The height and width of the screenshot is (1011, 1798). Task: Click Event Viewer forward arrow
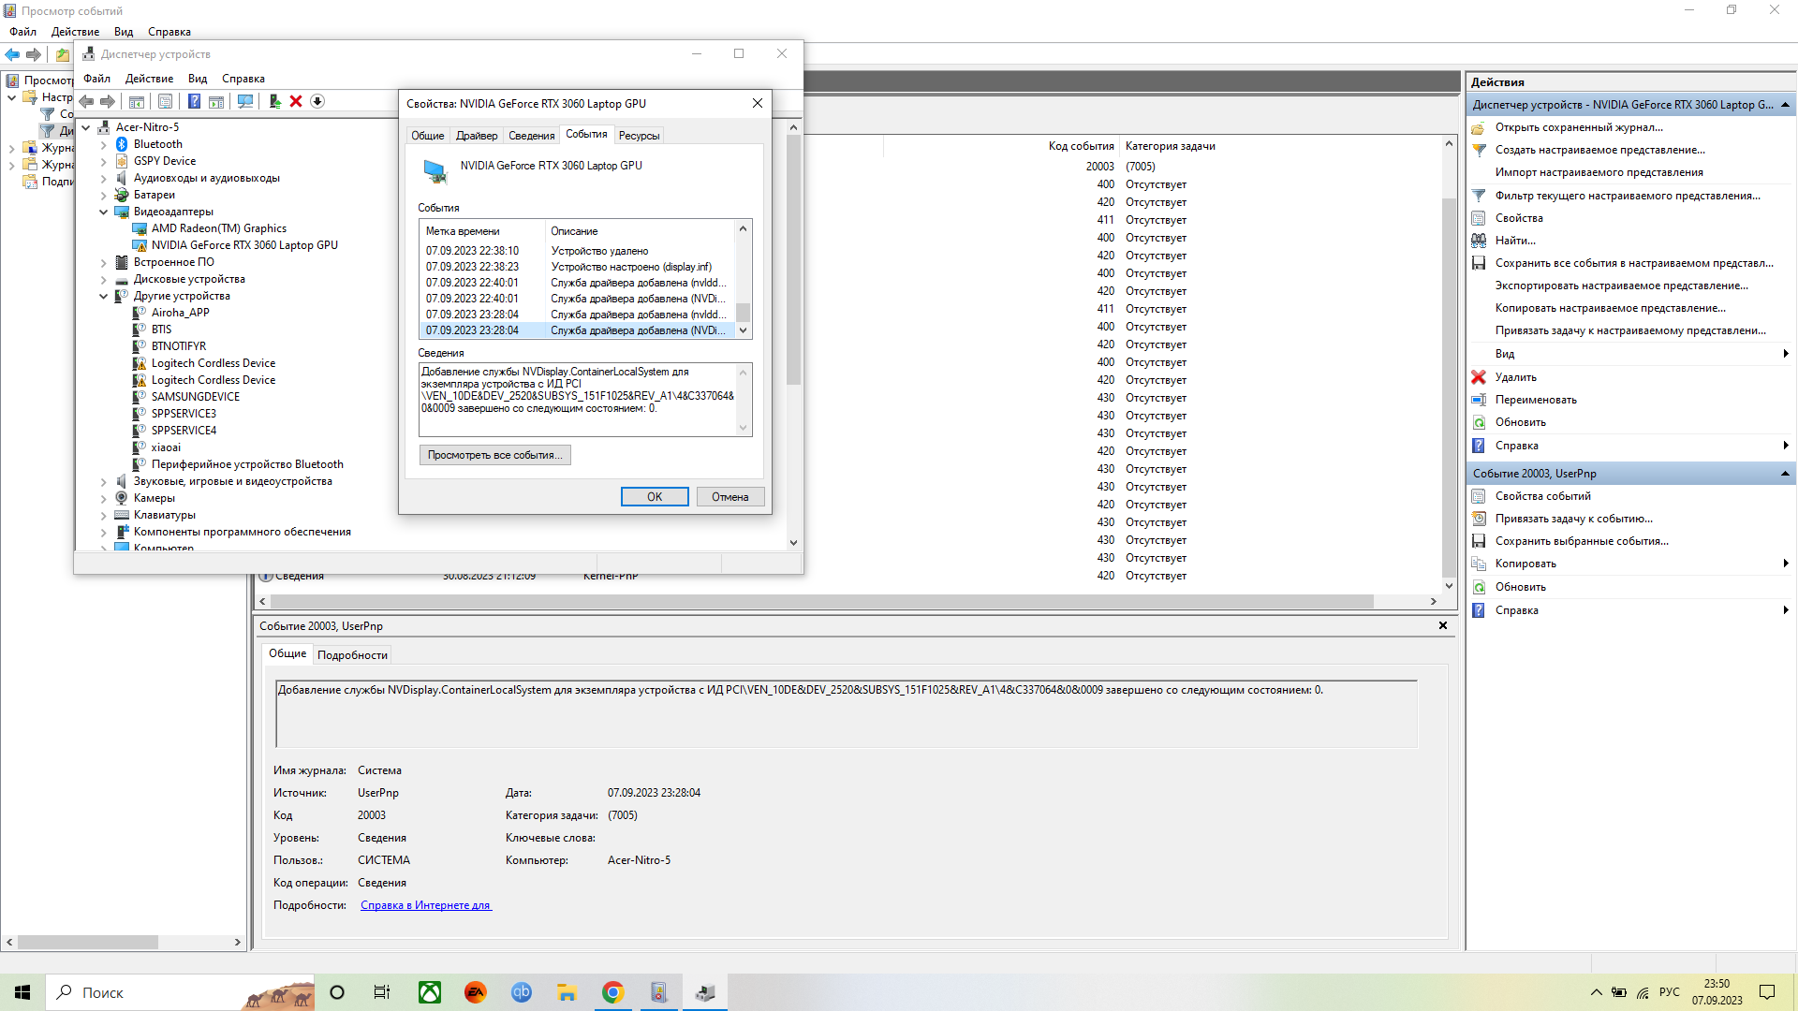[34, 54]
